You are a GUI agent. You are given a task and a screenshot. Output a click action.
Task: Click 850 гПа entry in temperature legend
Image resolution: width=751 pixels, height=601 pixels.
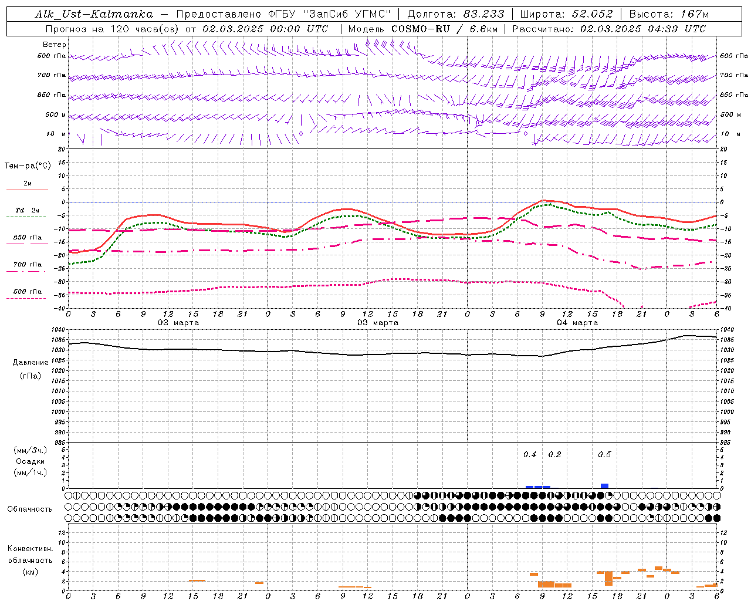pyautogui.click(x=28, y=238)
